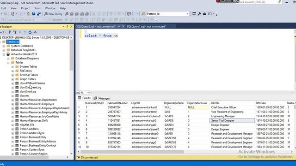
Task: Click the query editor text area
Action: [187, 60]
